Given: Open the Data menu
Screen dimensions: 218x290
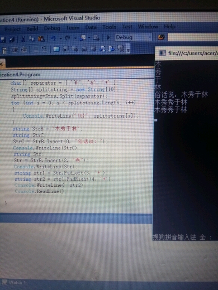Looking at the screenshot, I should click(x=91, y=27).
